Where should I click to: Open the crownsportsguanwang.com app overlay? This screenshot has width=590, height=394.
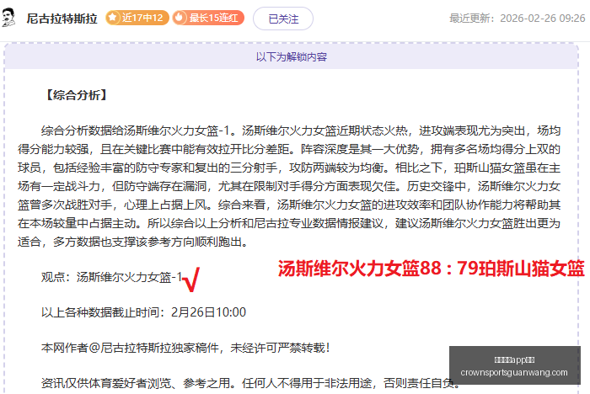(514, 365)
